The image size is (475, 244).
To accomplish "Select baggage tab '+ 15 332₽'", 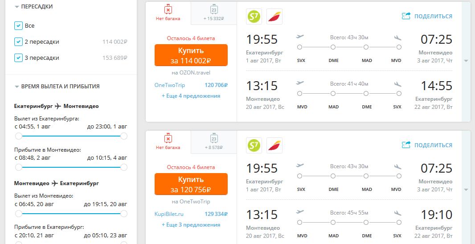I will pyautogui.click(x=213, y=13).
